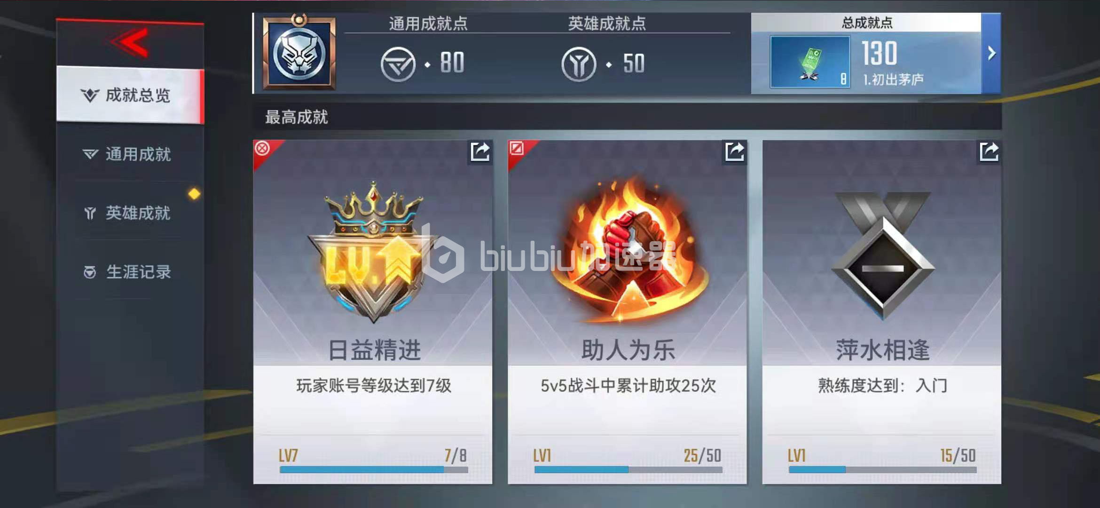Share the 助人为乐 achievement card
This screenshot has height=508, width=1100.
pos(734,152)
